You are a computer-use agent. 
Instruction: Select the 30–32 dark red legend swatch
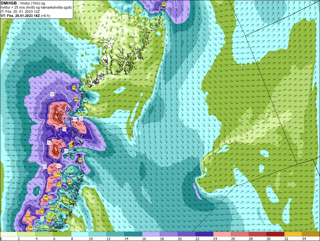pos(276,234)
